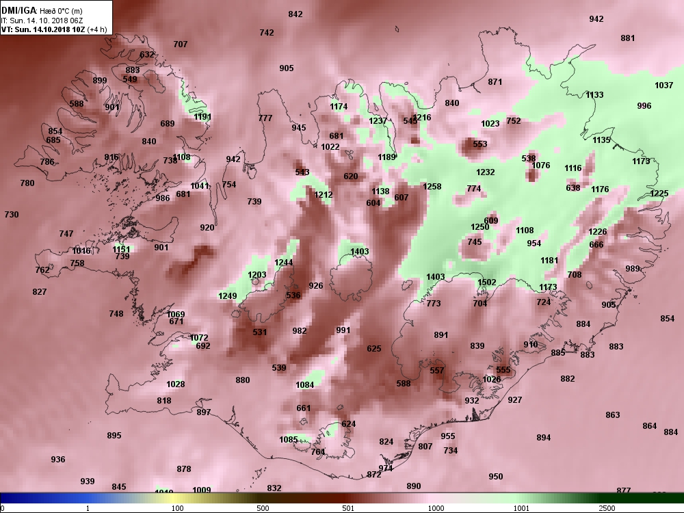Click the value 1244 on the map
The width and height of the screenshot is (684, 513).
tap(284, 263)
